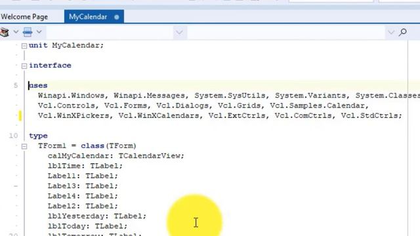The image size is (420, 236).
Task: Click 'Winapi.Windows' in the uses clause
Action: click(71, 96)
